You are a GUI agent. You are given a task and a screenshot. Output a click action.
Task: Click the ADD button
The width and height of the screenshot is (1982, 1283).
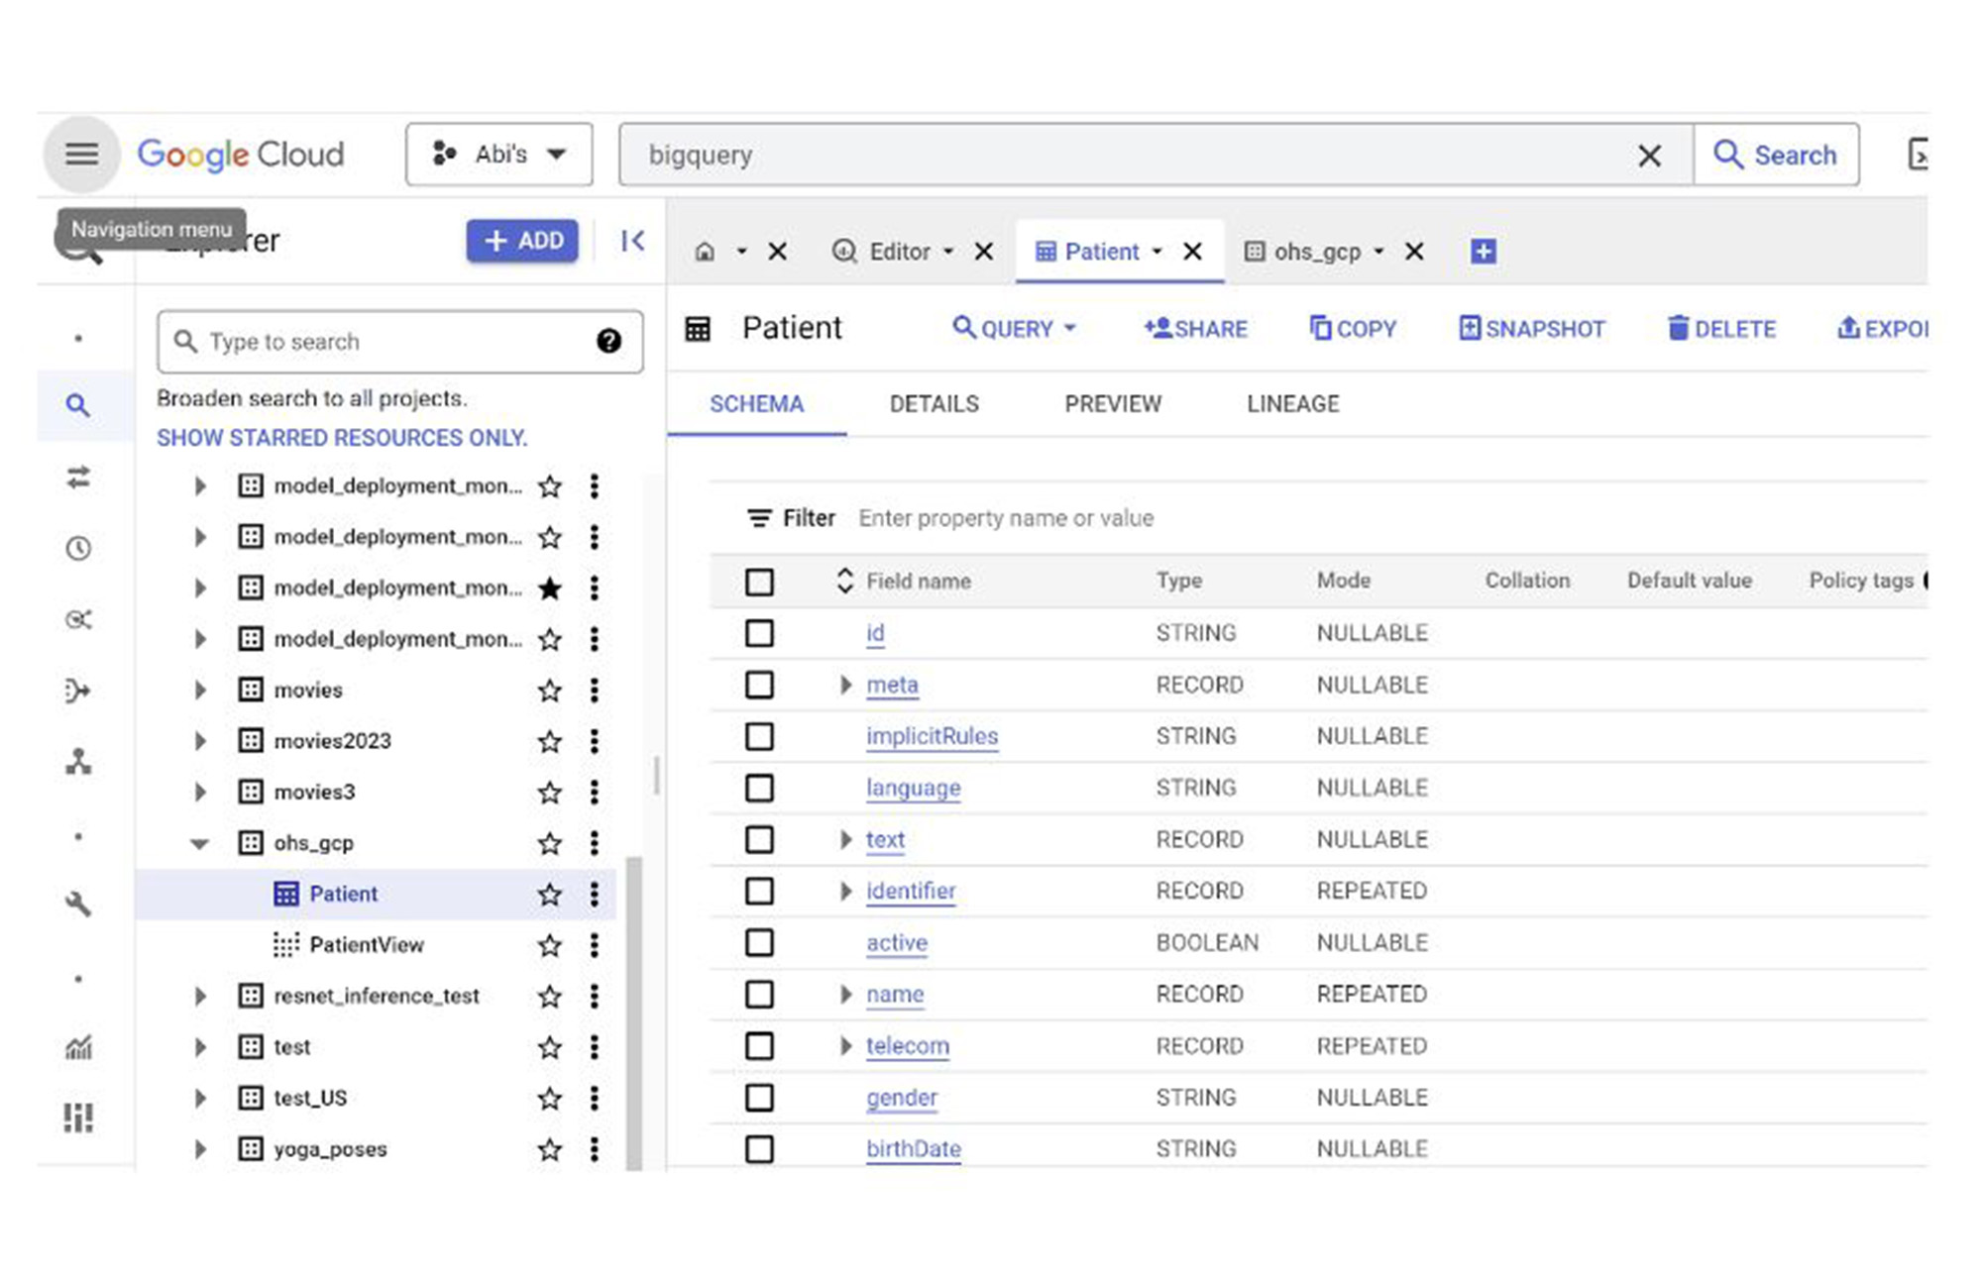(x=522, y=241)
